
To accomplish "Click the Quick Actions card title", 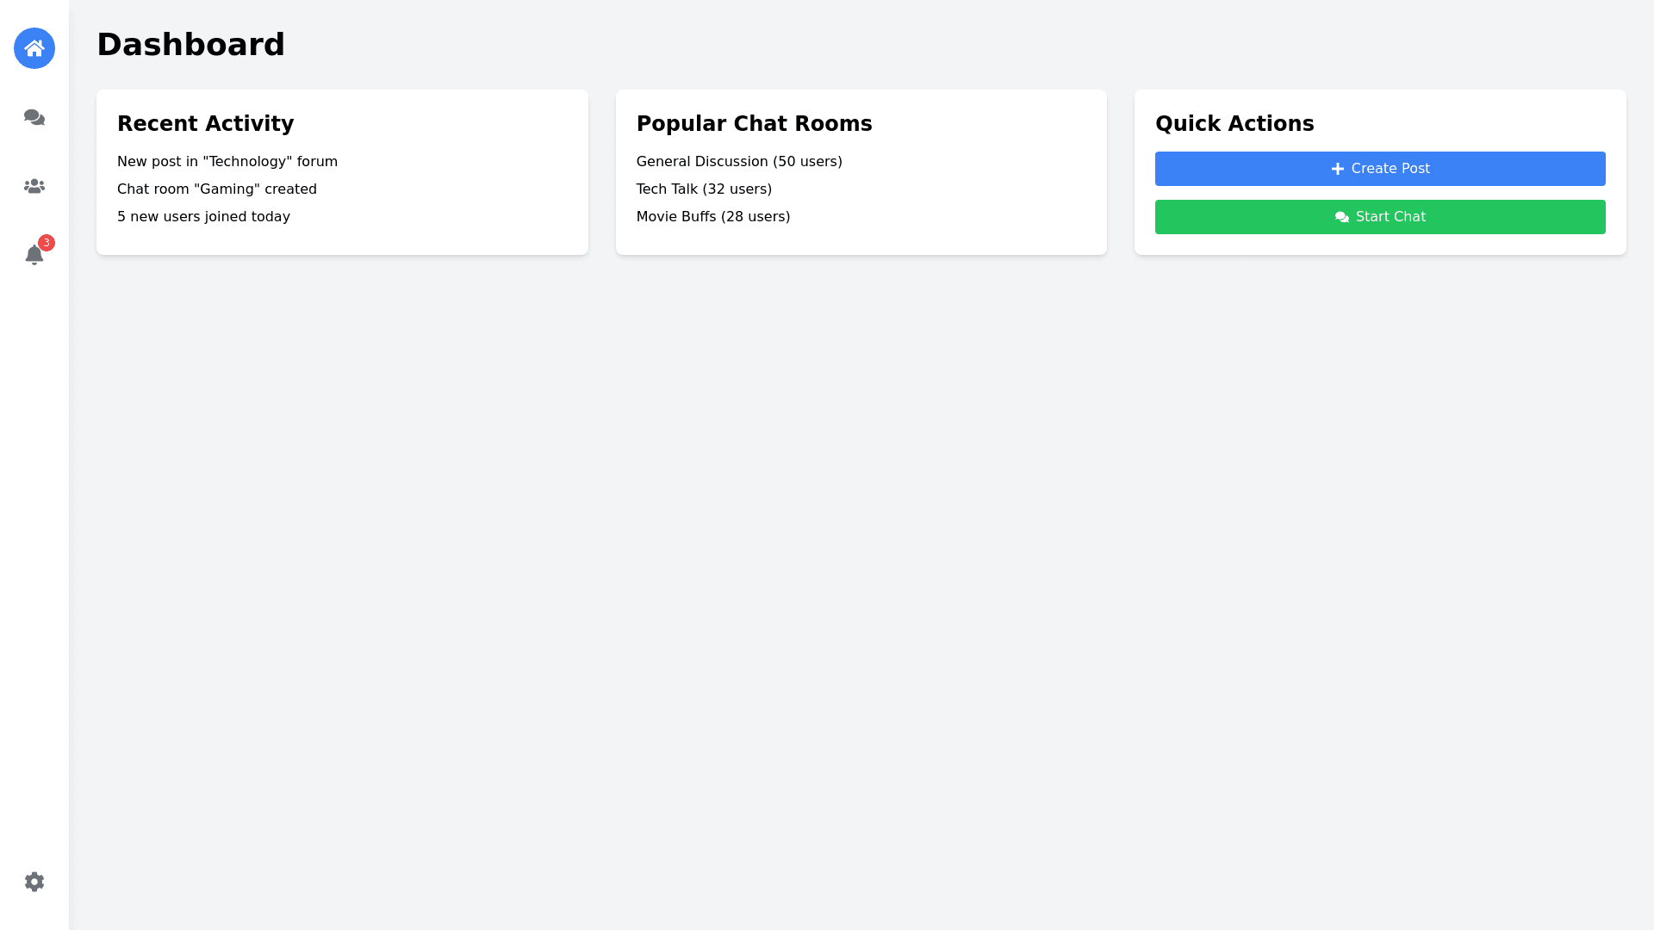I will (x=1234, y=124).
